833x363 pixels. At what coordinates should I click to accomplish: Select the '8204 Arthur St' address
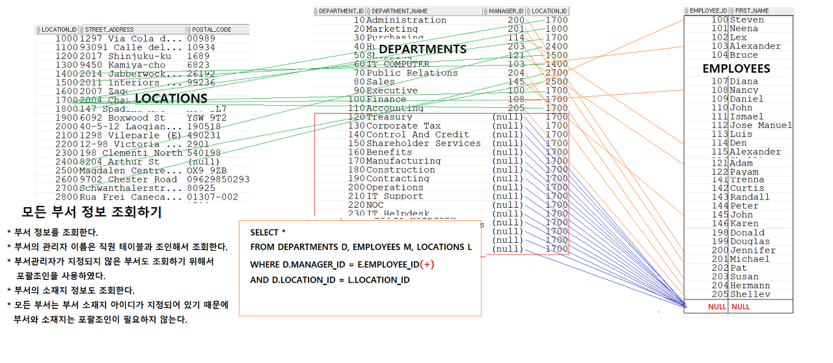coord(120,162)
